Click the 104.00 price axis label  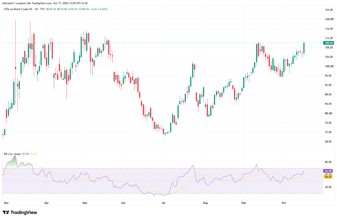329,57
